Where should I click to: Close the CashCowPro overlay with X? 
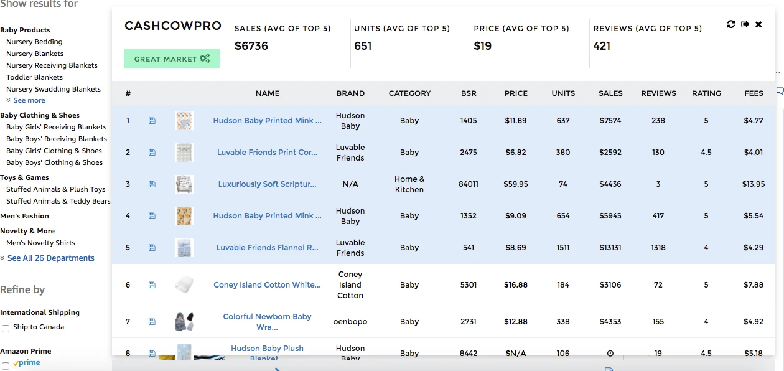point(758,24)
